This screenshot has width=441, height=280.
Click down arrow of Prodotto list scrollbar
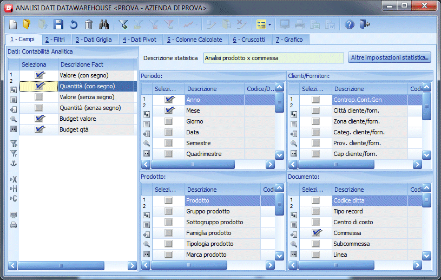pyautogui.click(x=279, y=256)
